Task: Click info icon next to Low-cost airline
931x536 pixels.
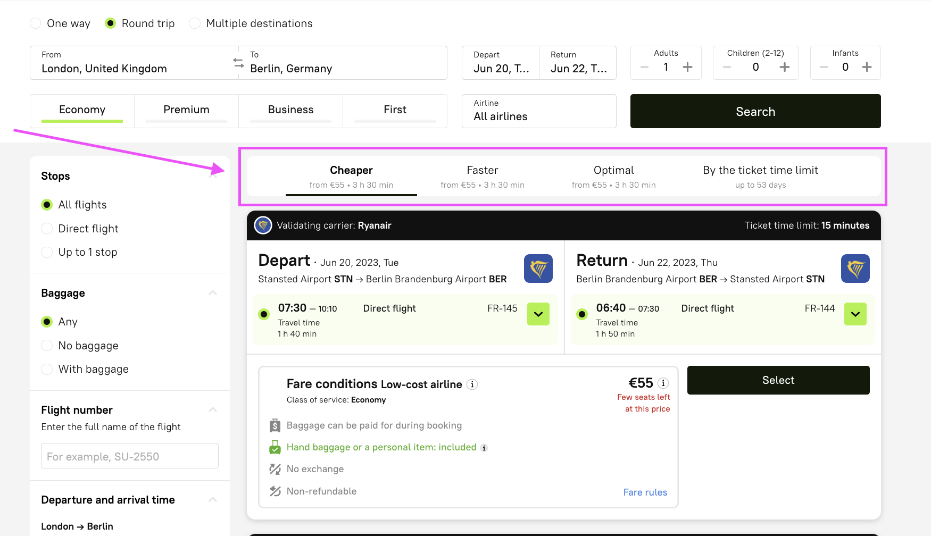Action: [x=472, y=384]
